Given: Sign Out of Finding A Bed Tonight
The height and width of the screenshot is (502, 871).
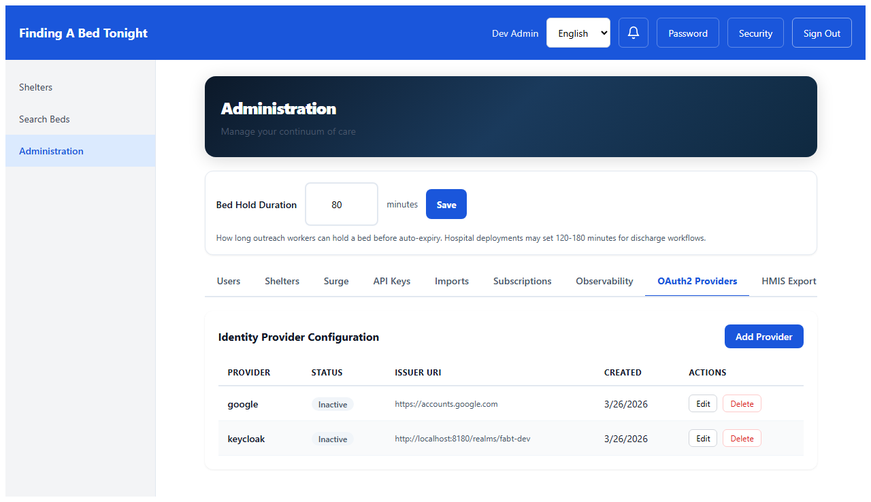Looking at the screenshot, I should (821, 32).
